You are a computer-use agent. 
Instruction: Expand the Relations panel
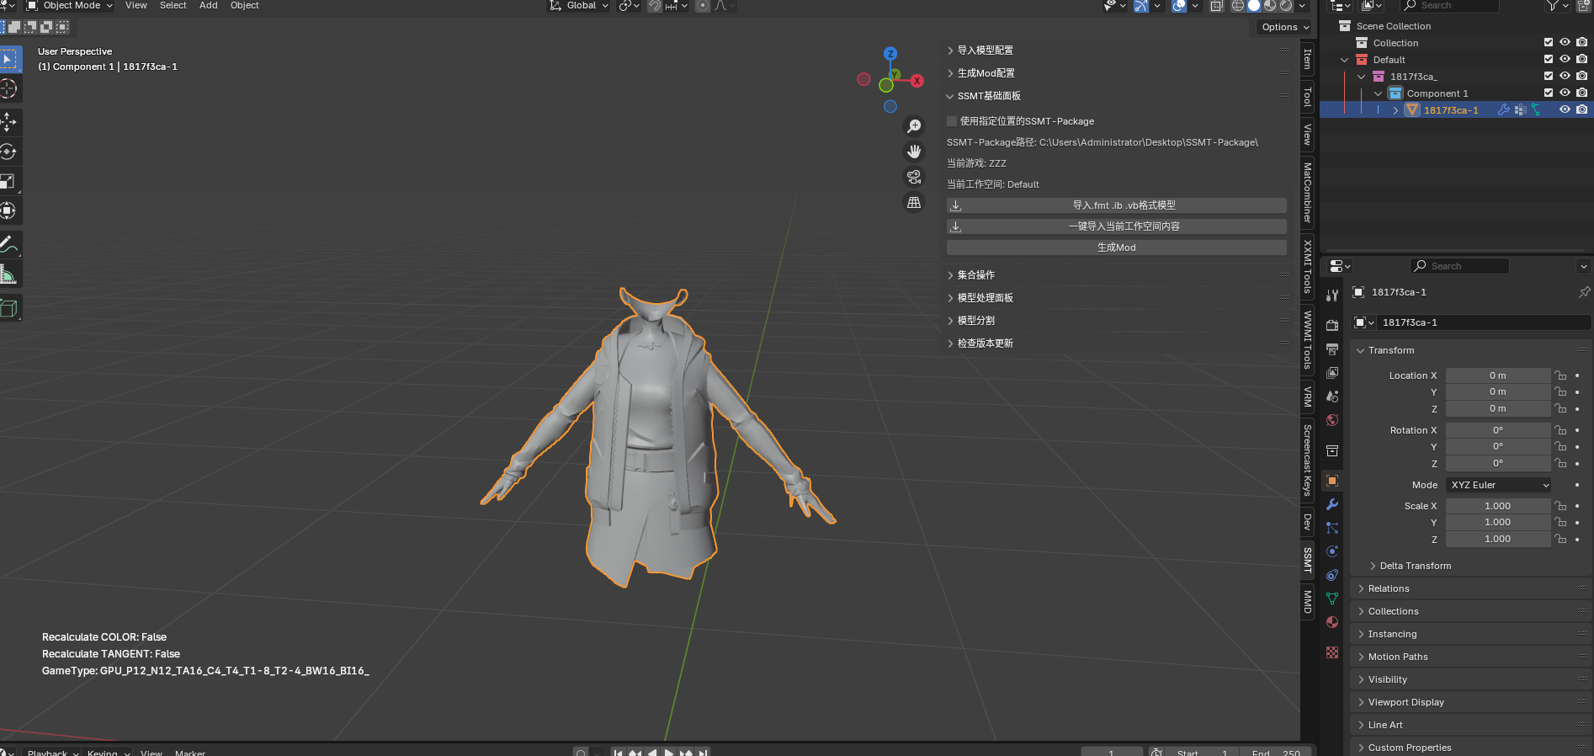point(1388,588)
